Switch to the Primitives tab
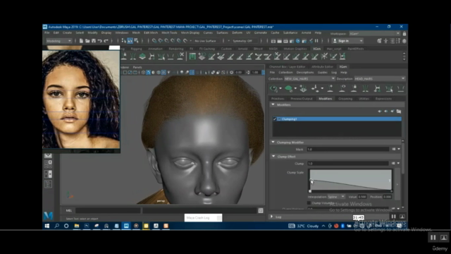The image size is (451, 254). [x=278, y=99]
